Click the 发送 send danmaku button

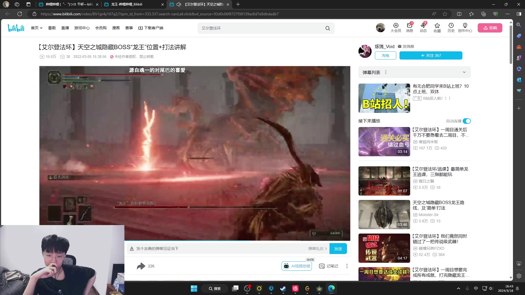[338, 249]
